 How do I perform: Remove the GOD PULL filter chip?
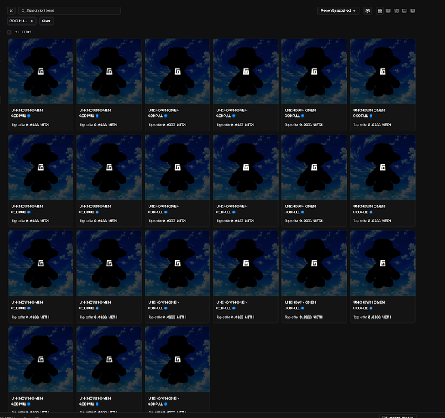point(32,21)
